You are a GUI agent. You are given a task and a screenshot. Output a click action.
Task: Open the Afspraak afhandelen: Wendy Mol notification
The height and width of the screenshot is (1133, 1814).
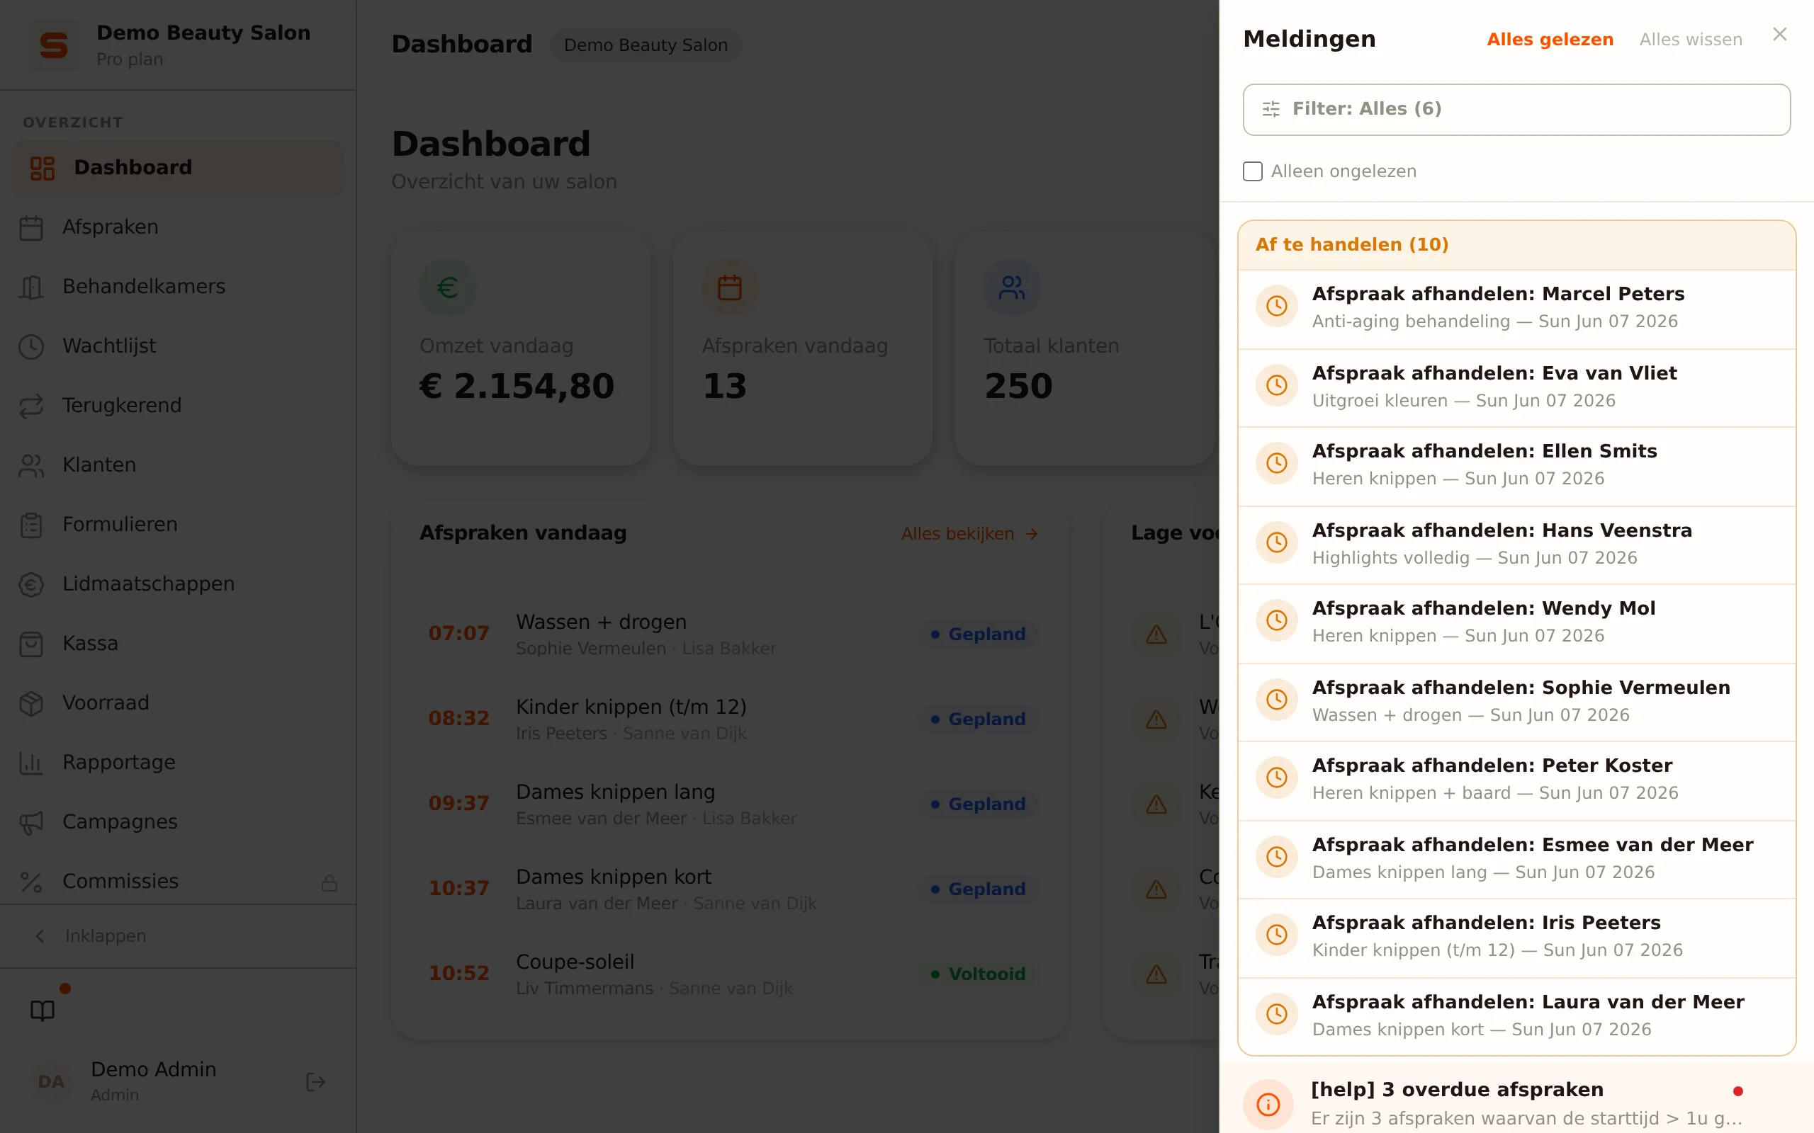click(x=1516, y=622)
